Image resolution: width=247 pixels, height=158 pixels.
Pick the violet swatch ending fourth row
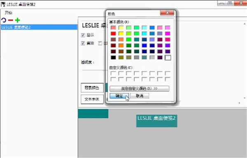coord(168,46)
